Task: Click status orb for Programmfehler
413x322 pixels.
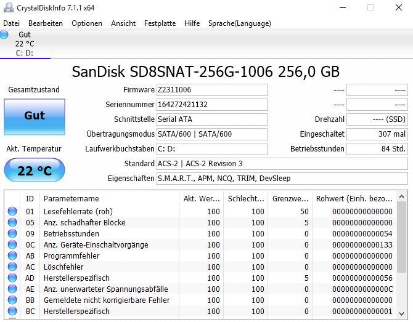Action: click(12, 256)
